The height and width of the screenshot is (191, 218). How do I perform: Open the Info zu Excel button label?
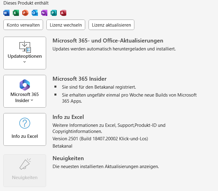25,136
